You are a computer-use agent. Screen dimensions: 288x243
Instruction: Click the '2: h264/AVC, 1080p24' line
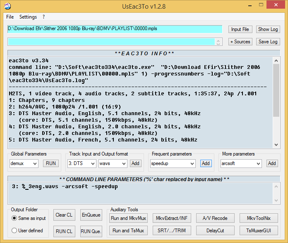65,107
